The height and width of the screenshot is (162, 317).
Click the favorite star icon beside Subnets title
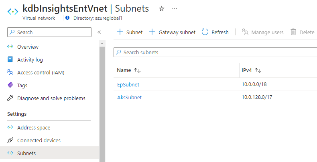pyautogui.click(x=162, y=8)
